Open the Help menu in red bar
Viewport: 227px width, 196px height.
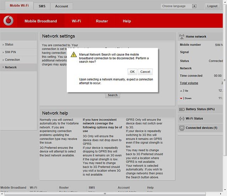coord(127,21)
